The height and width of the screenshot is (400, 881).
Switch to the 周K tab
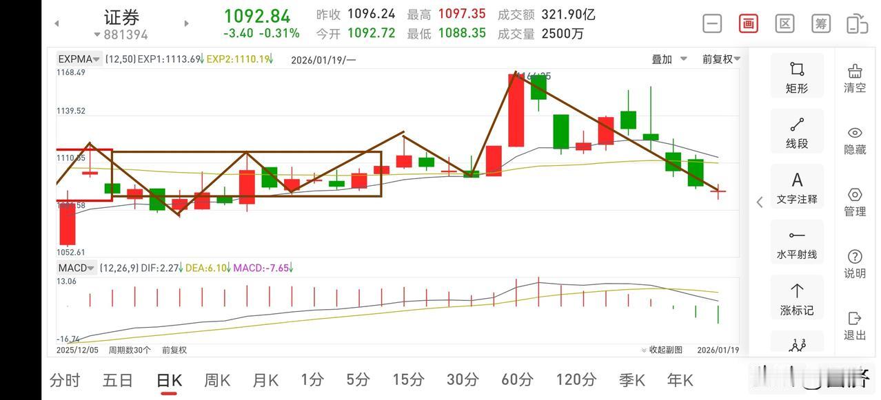coord(217,380)
